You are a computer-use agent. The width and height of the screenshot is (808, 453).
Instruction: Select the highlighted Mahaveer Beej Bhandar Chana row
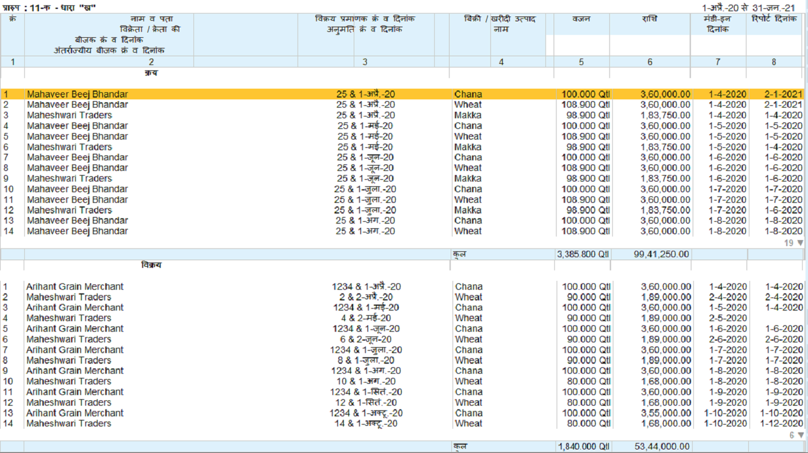click(x=77, y=94)
